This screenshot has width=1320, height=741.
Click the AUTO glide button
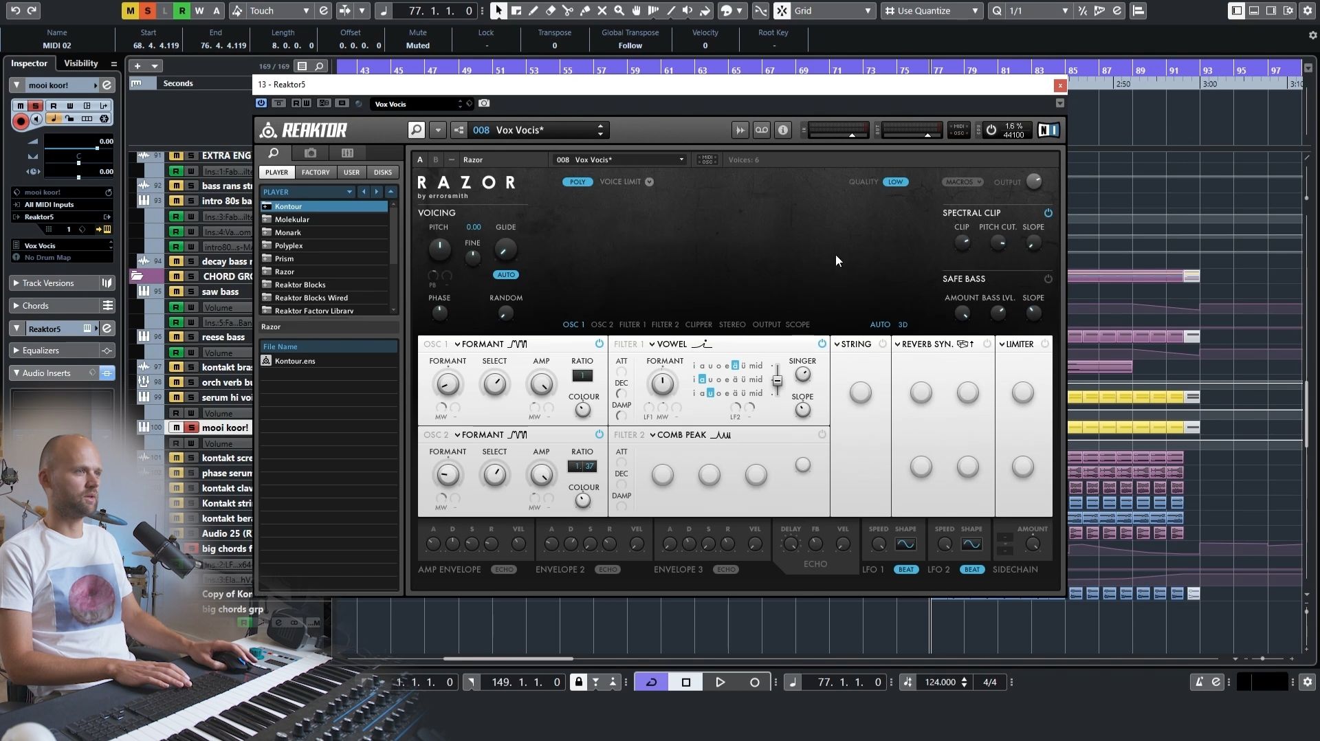click(x=505, y=275)
